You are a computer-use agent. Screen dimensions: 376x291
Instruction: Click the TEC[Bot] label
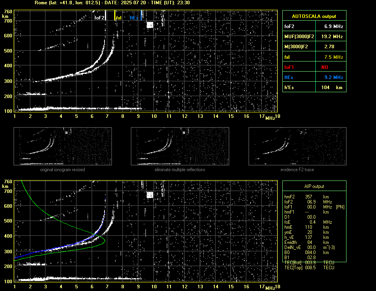tap(293, 263)
